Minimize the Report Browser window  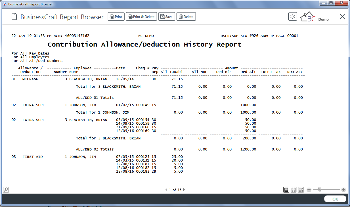point(324,3)
